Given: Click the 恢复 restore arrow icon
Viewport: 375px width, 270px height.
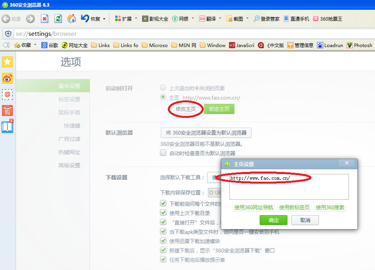Looking at the screenshot, I should point(85,18).
